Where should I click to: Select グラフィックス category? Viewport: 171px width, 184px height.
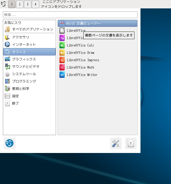click(29, 59)
